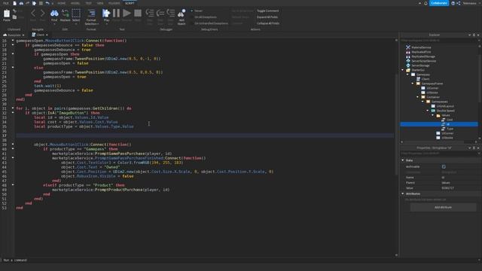482x271 pixels.
Task: Click the Step Into debugger icon
Action: point(150,14)
